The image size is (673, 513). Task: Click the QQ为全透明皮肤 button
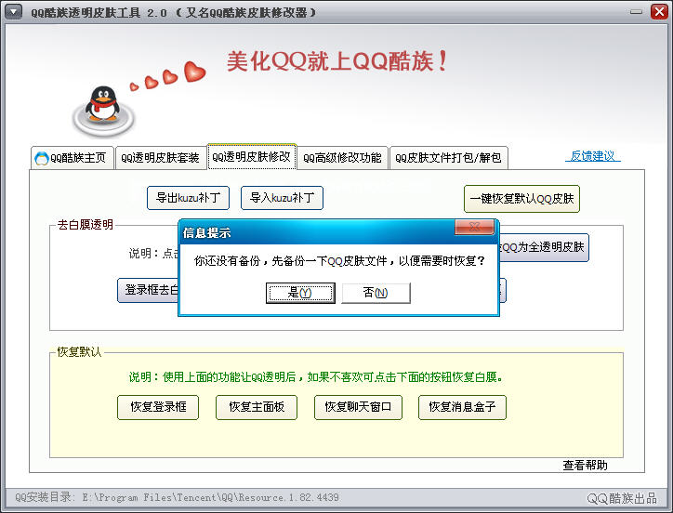pyautogui.click(x=544, y=247)
